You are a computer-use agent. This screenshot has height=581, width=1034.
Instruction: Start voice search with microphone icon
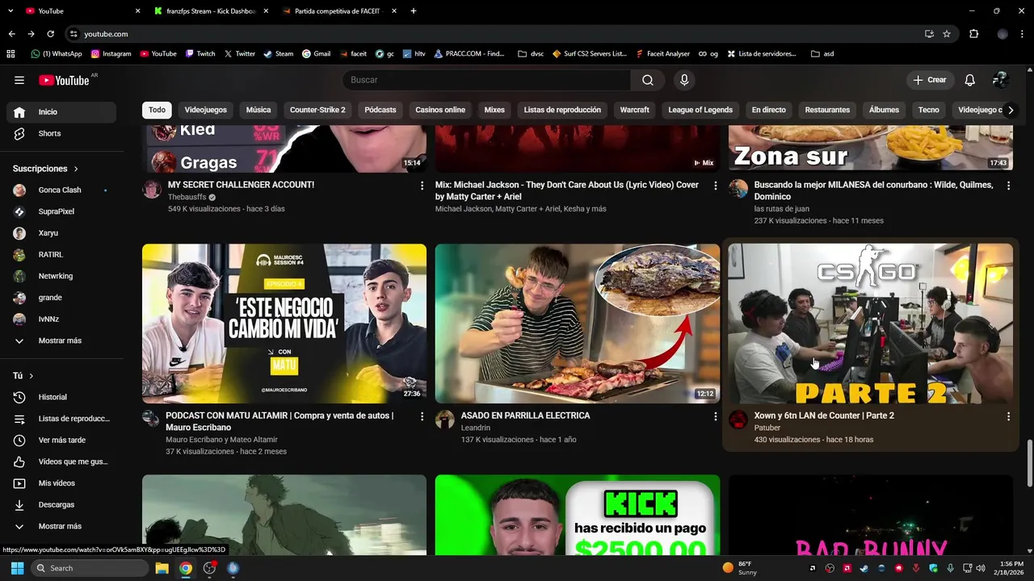tap(684, 80)
